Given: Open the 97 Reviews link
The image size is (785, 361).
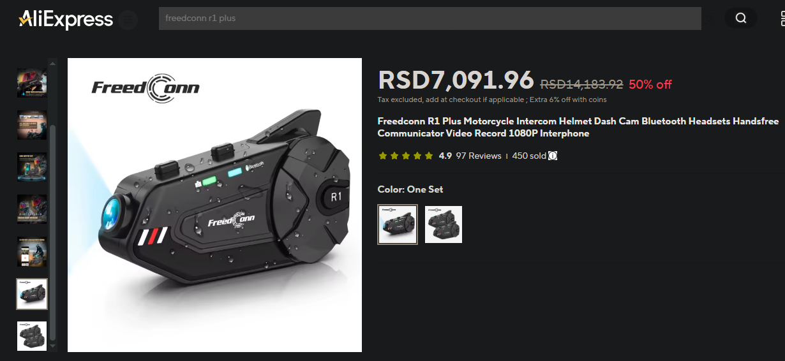Looking at the screenshot, I should pyautogui.click(x=479, y=156).
